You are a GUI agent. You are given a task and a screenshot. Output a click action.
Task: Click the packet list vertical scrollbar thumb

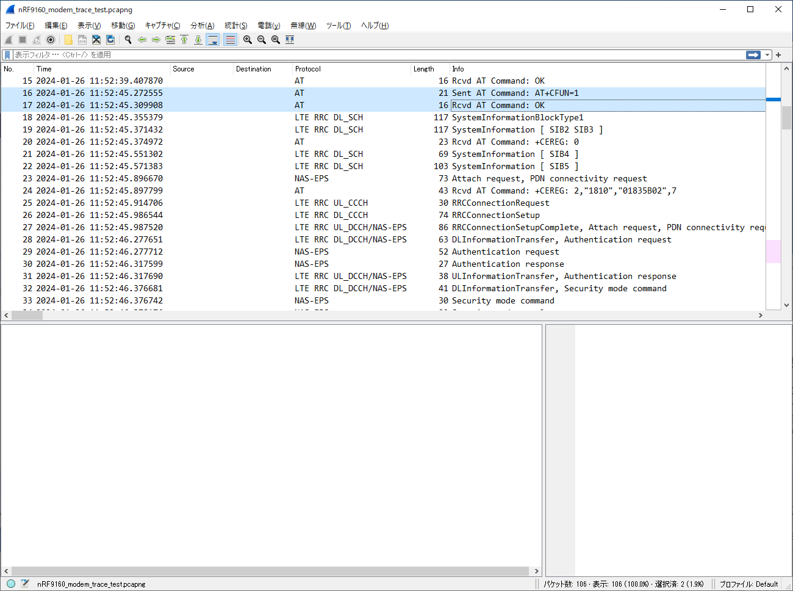[x=786, y=118]
